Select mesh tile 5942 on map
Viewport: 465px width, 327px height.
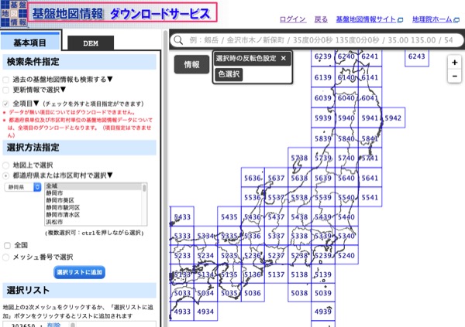coord(393,118)
